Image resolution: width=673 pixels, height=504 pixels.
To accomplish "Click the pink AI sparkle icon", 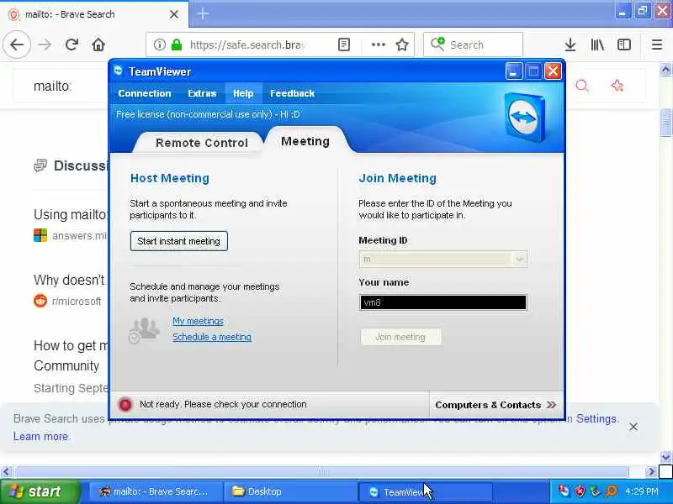I will point(617,86).
